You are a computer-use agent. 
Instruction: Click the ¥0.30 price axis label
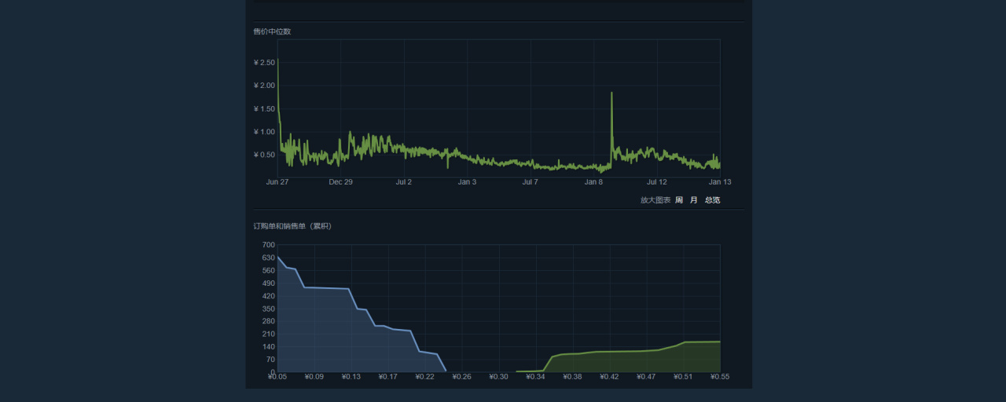[498, 377]
